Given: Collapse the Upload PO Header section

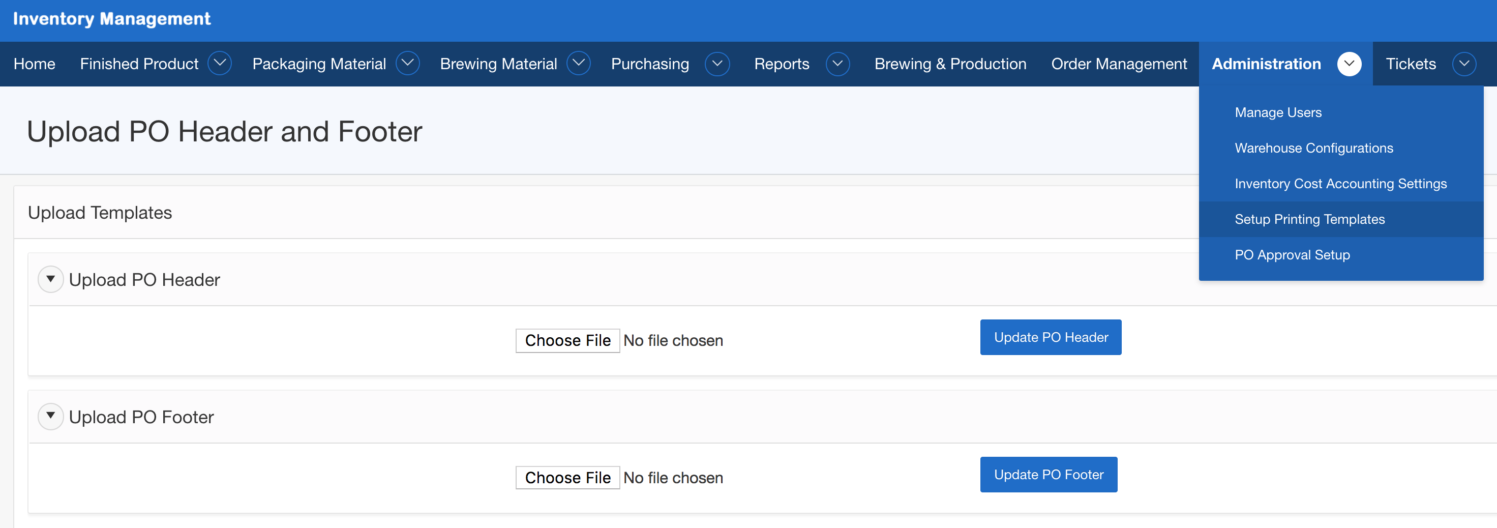Looking at the screenshot, I should (50, 280).
